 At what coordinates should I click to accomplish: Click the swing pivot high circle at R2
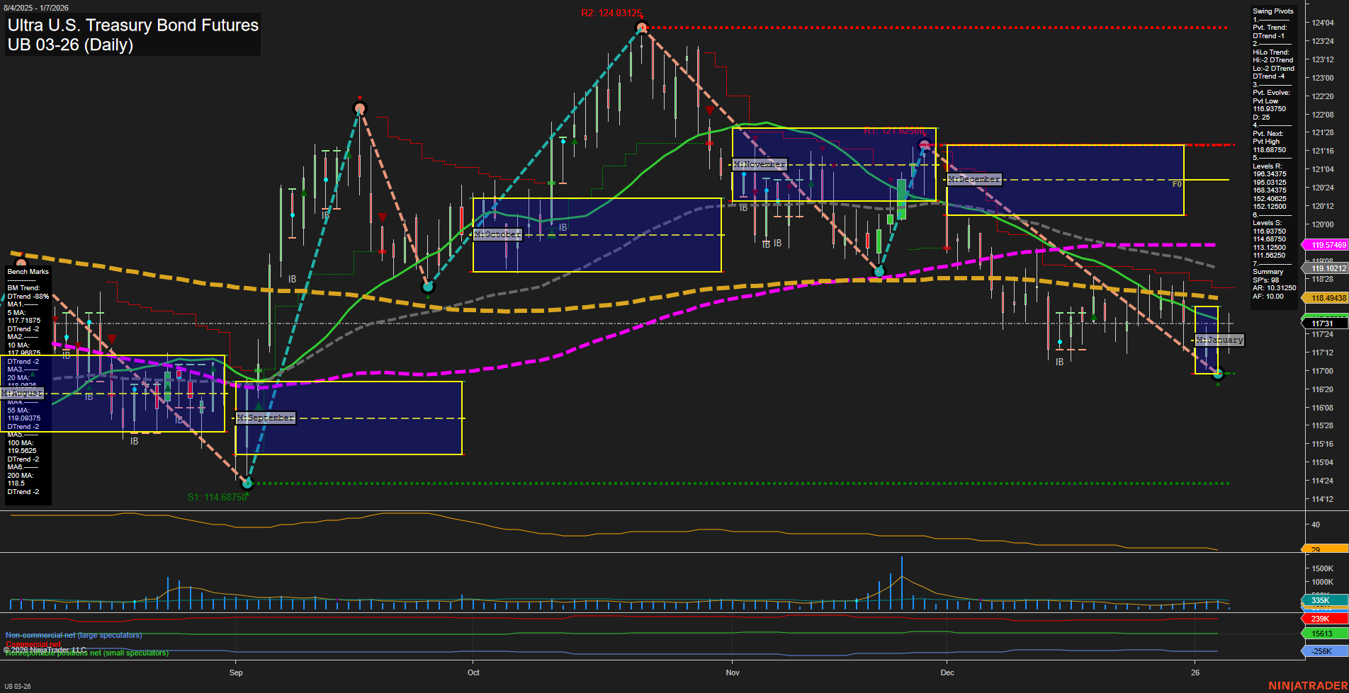(x=641, y=28)
